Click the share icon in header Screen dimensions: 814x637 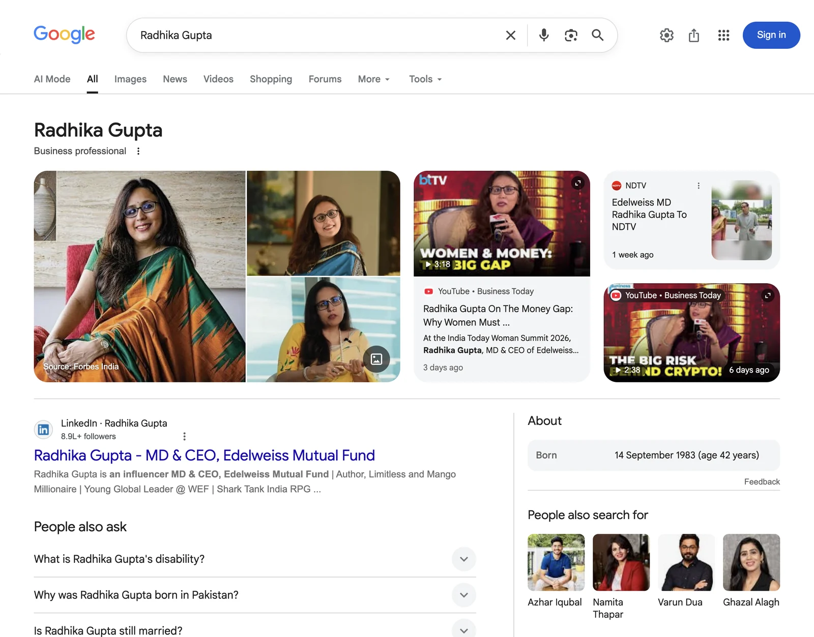tap(694, 35)
